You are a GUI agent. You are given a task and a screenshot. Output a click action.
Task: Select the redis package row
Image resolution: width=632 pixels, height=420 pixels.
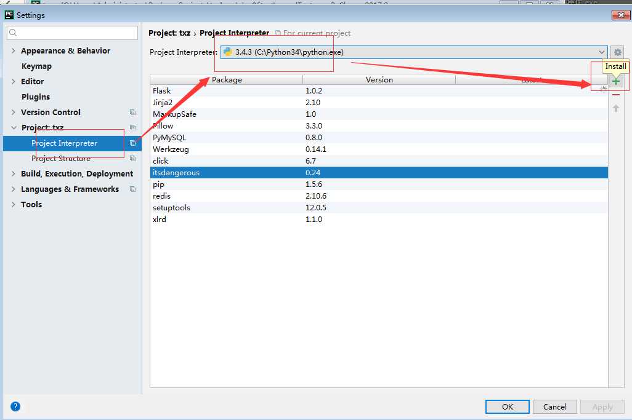pos(379,196)
